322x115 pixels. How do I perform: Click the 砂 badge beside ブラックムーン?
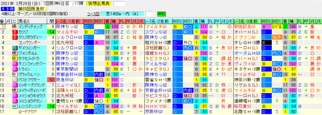[x=14, y=74]
